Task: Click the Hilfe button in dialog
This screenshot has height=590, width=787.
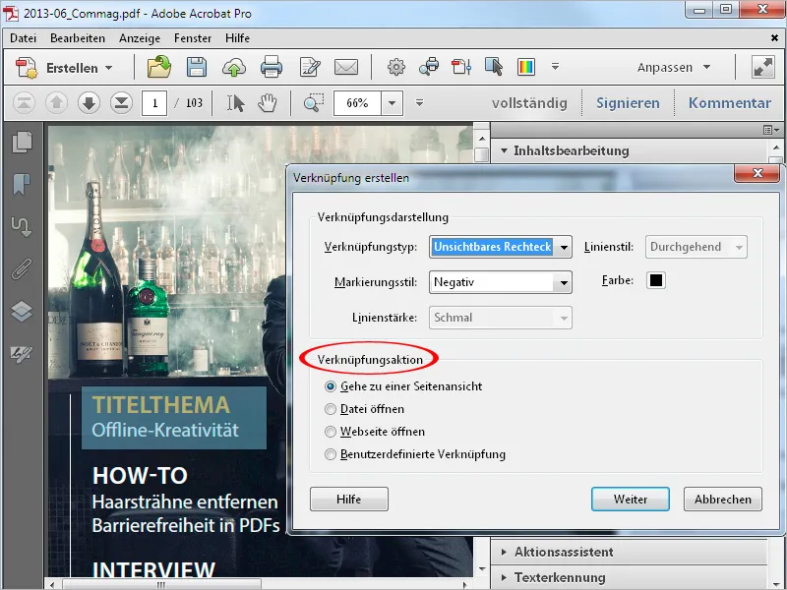Action: click(349, 500)
